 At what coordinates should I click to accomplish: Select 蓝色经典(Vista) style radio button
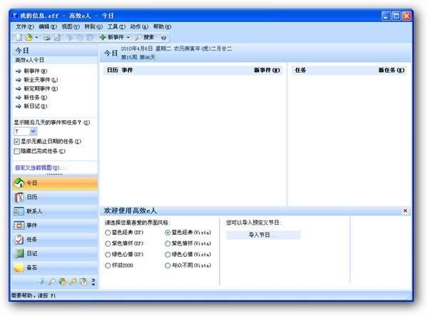point(168,233)
